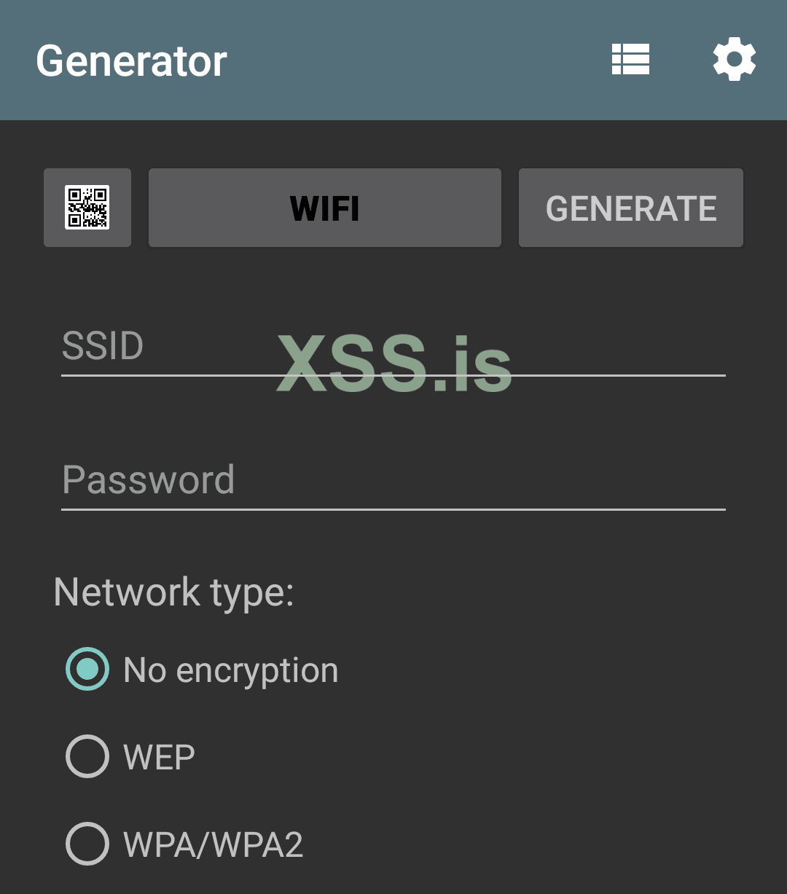This screenshot has width=787, height=894.
Task: Generate a new WiFi QR code
Action: coord(630,208)
